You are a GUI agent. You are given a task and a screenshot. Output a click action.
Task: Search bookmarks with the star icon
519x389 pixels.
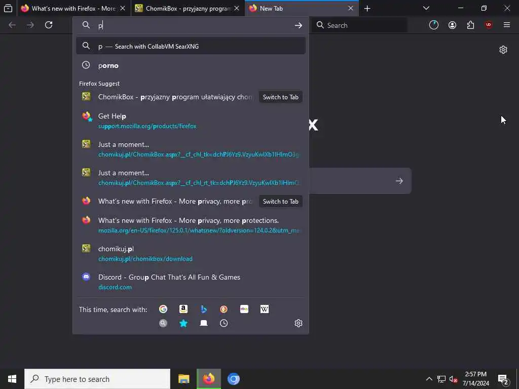183,323
